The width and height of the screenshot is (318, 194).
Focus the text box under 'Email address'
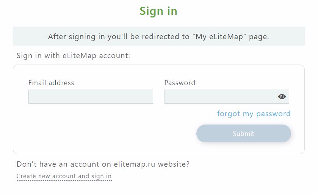91,96
